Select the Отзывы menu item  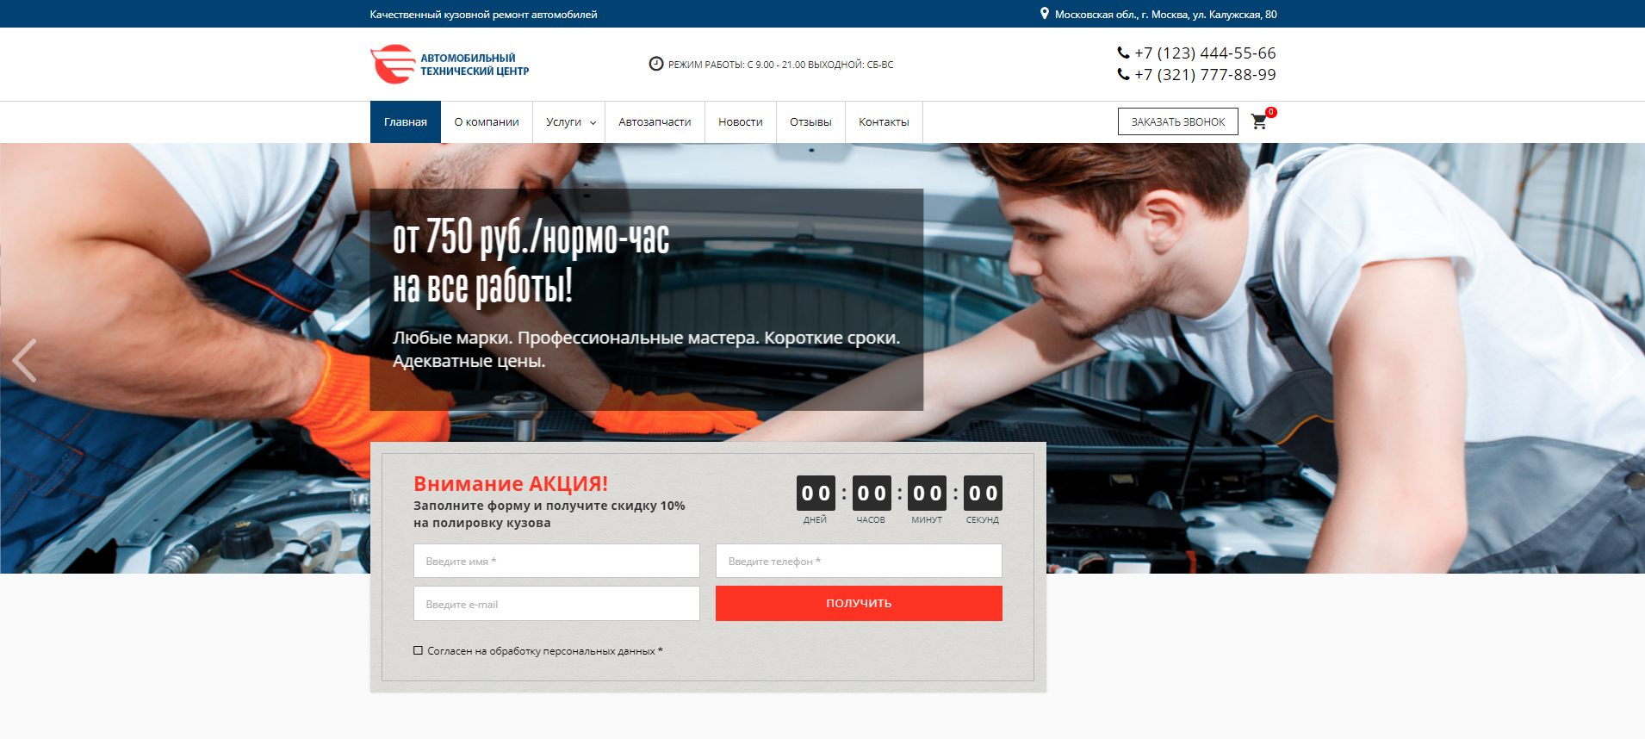pyautogui.click(x=810, y=122)
